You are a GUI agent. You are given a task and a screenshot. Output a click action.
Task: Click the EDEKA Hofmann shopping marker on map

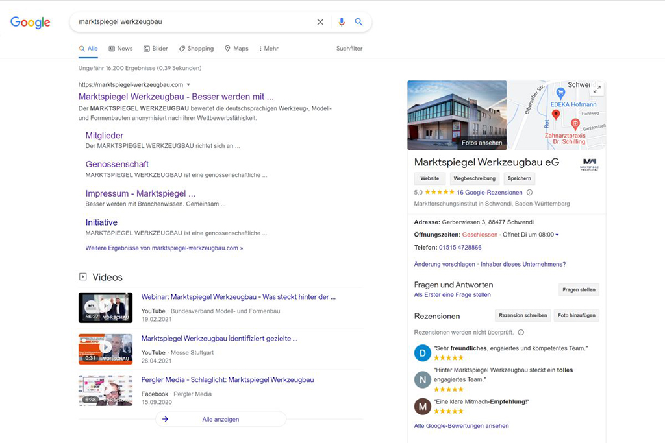pos(560,92)
